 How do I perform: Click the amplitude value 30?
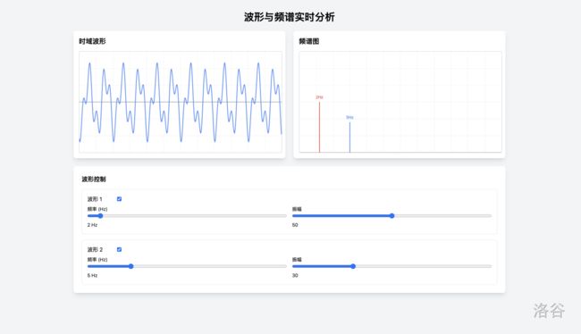click(295, 275)
